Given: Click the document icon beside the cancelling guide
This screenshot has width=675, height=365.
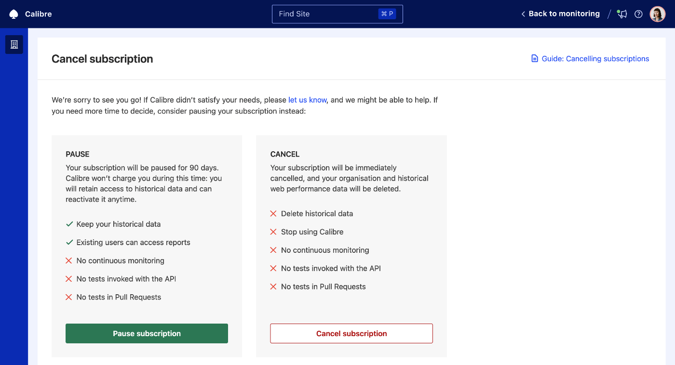Looking at the screenshot, I should [x=534, y=58].
